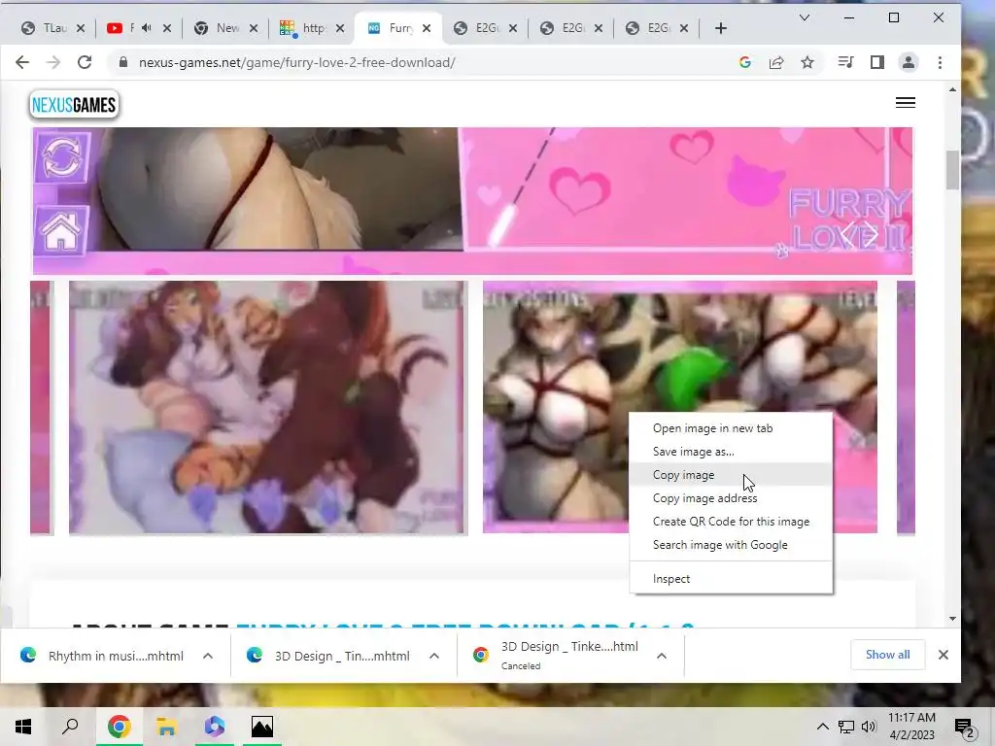Open the Chrome three-dot menu
This screenshot has width=995, height=746.
point(940,62)
